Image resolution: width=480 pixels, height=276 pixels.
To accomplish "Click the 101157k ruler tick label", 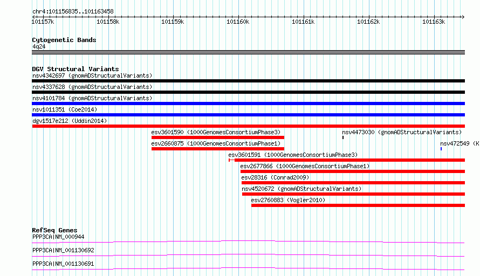I will point(43,22).
